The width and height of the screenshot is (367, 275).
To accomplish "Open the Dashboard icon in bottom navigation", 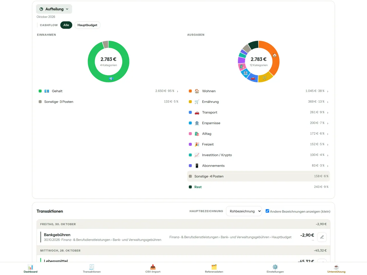I will pos(30,267).
